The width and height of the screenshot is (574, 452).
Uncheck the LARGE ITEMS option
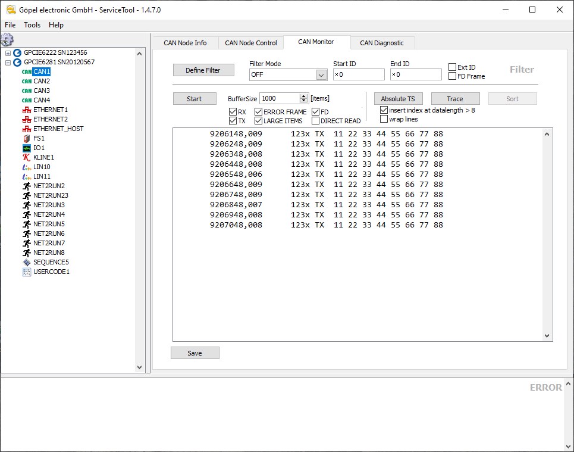[258, 121]
